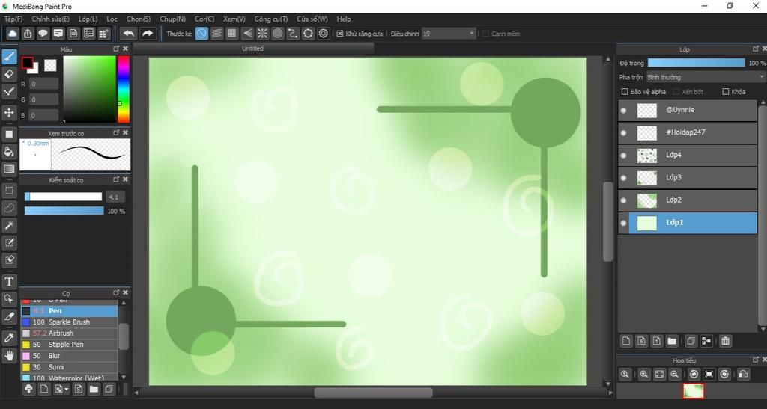Screen dimensions: 767x409
Task: Select the Bucket fill tool
Action: click(x=9, y=151)
